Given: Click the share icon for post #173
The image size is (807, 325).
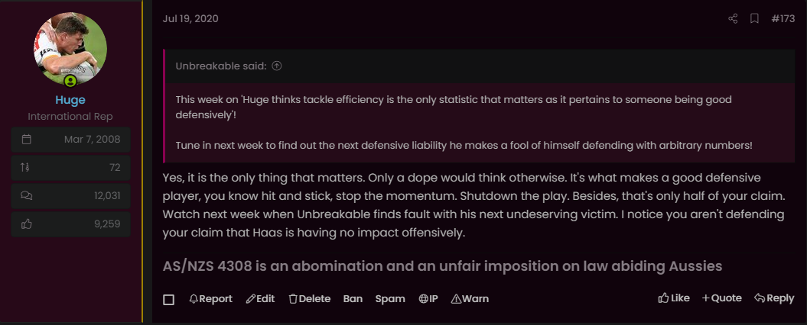Looking at the screenshot, I should tap(733, 19).
